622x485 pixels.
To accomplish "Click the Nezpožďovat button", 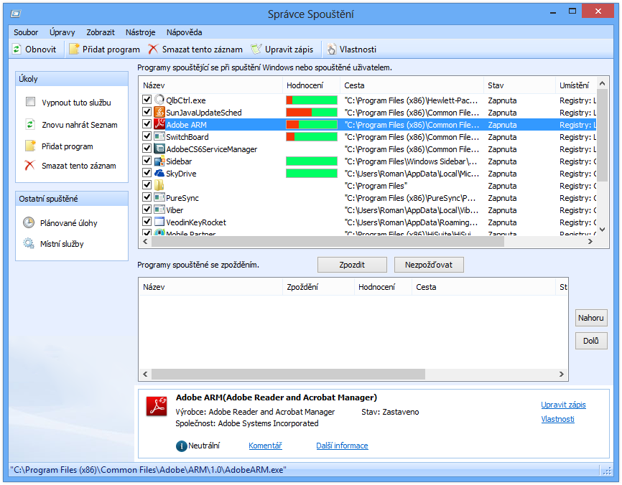I will 429,265.
